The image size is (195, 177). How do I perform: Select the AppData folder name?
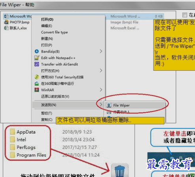[26, 132]
